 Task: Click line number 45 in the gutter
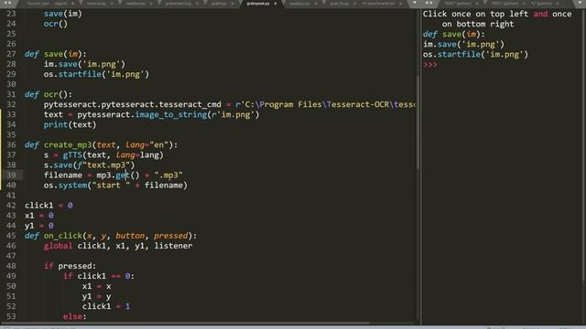coord(12,236)
